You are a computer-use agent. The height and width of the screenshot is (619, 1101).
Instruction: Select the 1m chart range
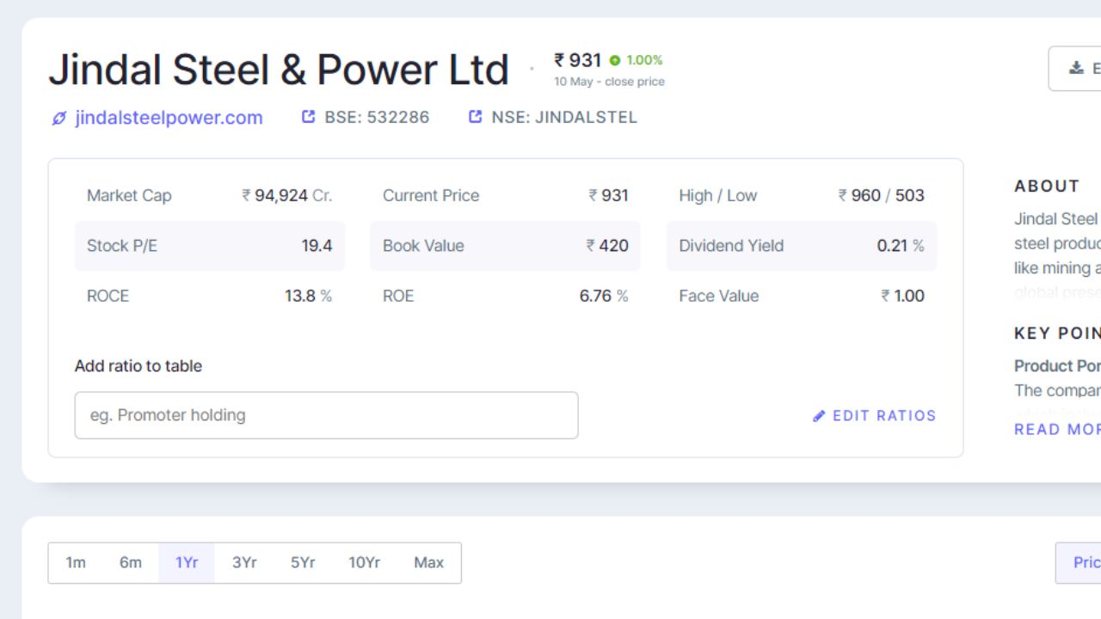[x=76, y=563]
